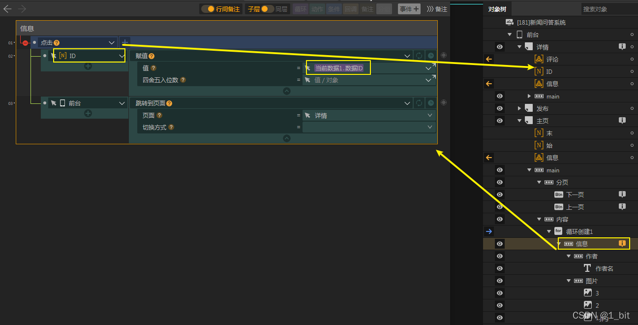Collapse the 赋值 parameters with the up chevron
This screenshot has height=325, width=638.
pyautogui.click(x=287, y=91)
